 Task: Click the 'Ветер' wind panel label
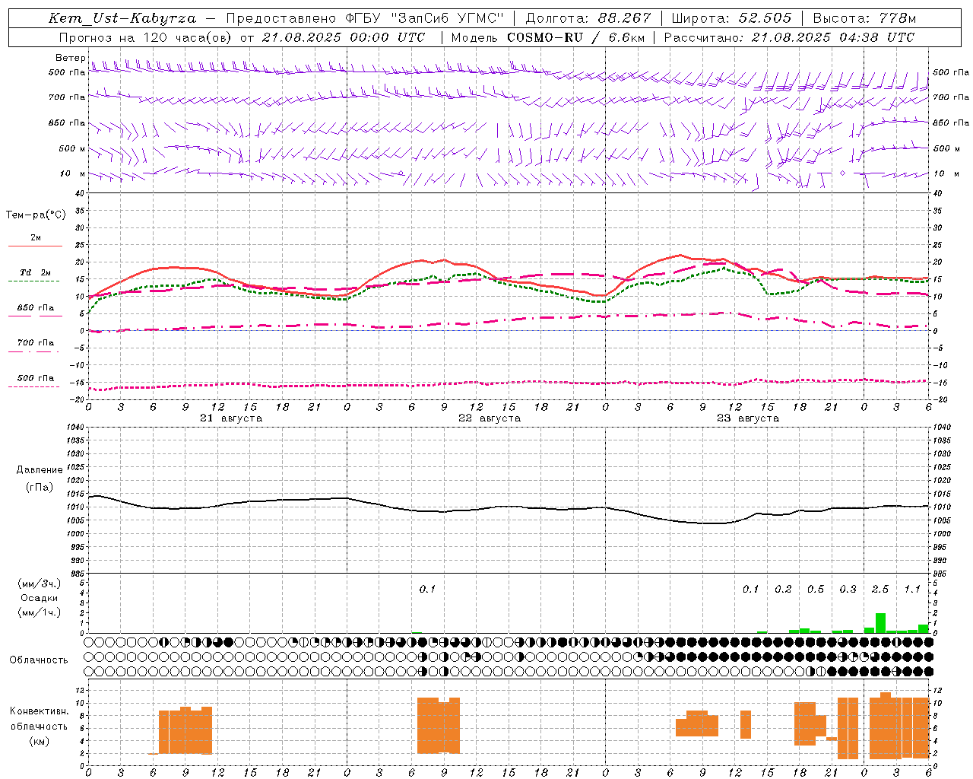[x=70, y=58]
